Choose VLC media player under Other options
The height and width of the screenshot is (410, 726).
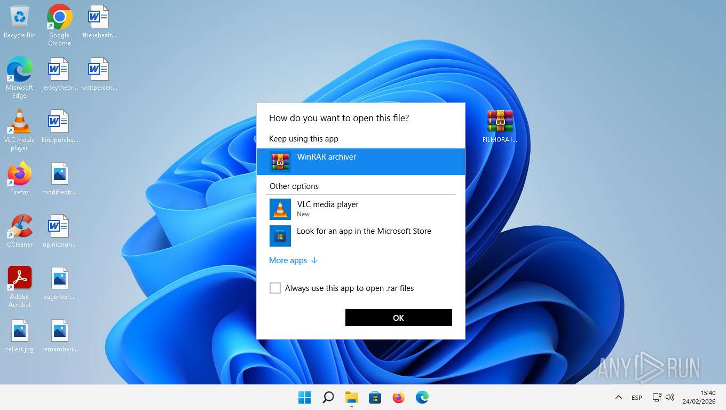pyautogui.click(x=361, y=209)
